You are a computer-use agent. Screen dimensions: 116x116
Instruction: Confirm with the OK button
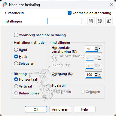(36, 109)
